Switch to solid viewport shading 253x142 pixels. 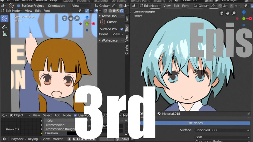pyautogui.click(x=114, y=11)
